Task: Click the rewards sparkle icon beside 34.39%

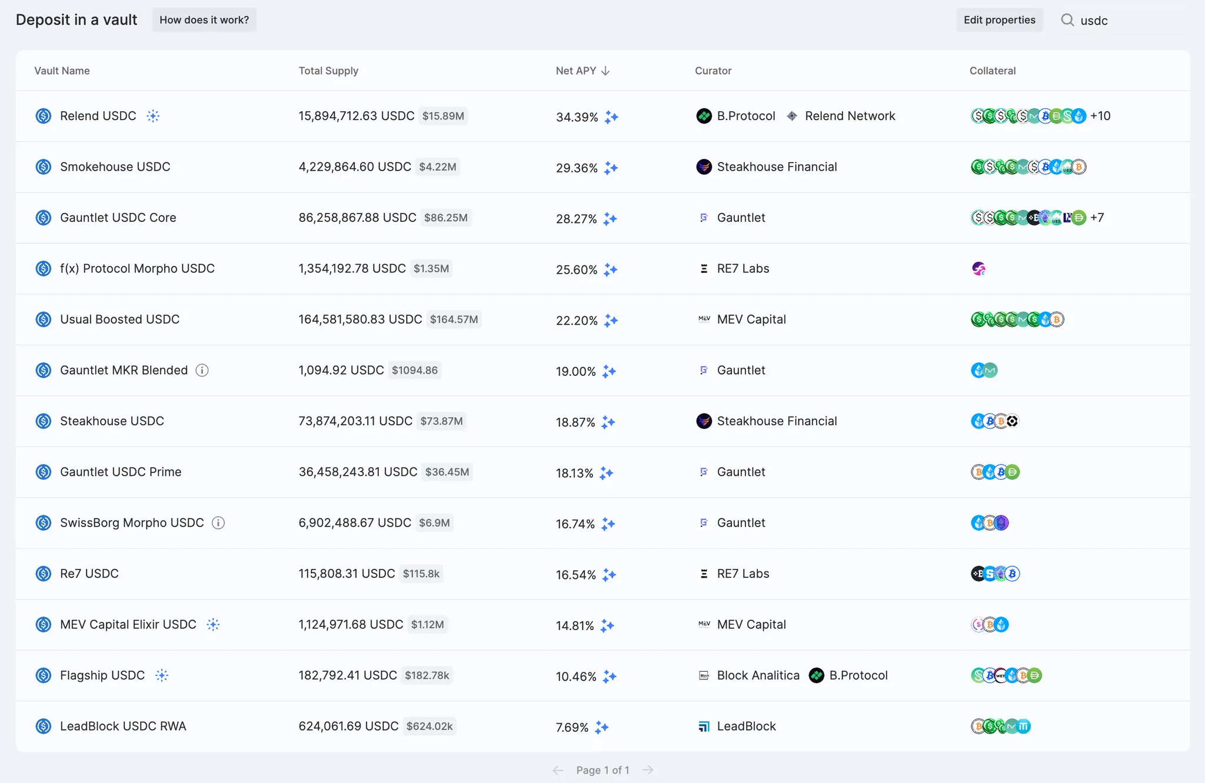Action: tap(611, 117)
